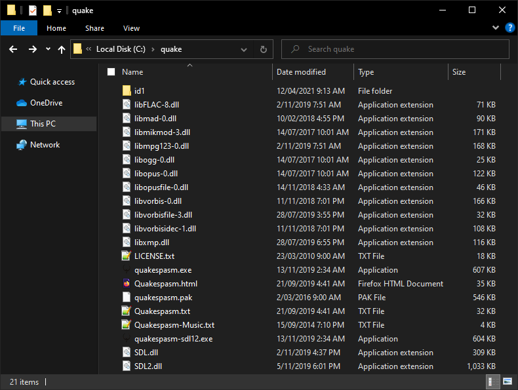Select libvorbisidec-1.dll file name

(x=165, y=229)
